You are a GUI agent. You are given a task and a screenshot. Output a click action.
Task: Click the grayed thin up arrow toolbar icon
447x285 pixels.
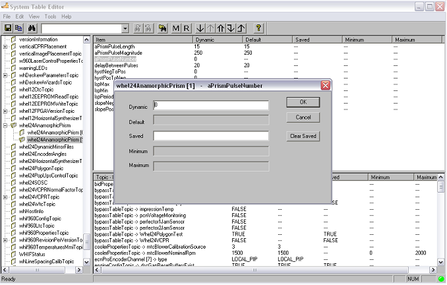tap(210, 28)
